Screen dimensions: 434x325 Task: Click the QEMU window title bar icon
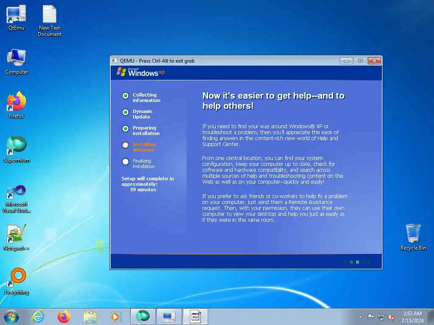tap(114, 61)
